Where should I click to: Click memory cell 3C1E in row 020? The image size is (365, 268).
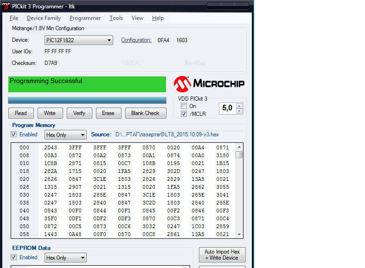click(100, 179)
